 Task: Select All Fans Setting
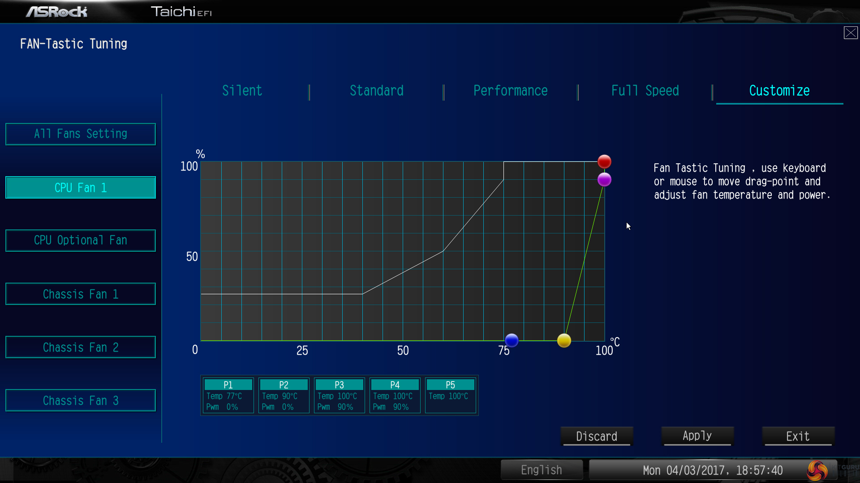81,134
